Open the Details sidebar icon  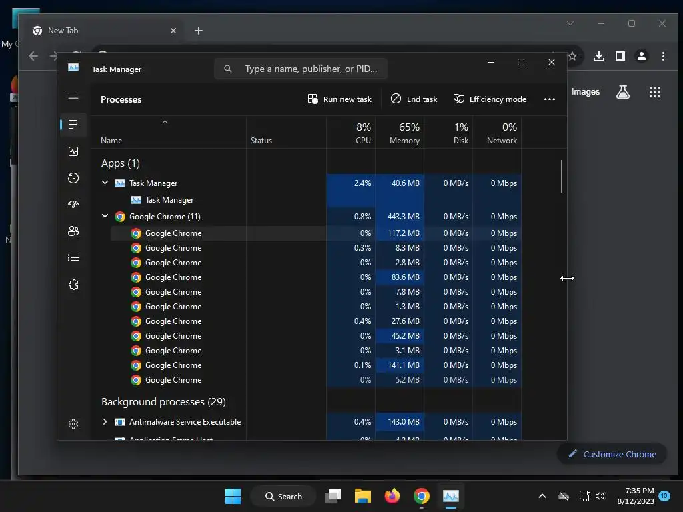73,258
